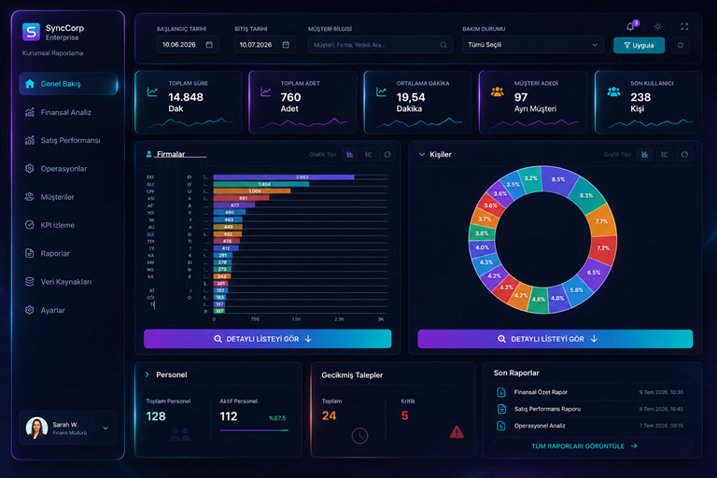Click the Bitiş Tarihi date field
This screenshot has width=717, height=478.
point(264,45)
